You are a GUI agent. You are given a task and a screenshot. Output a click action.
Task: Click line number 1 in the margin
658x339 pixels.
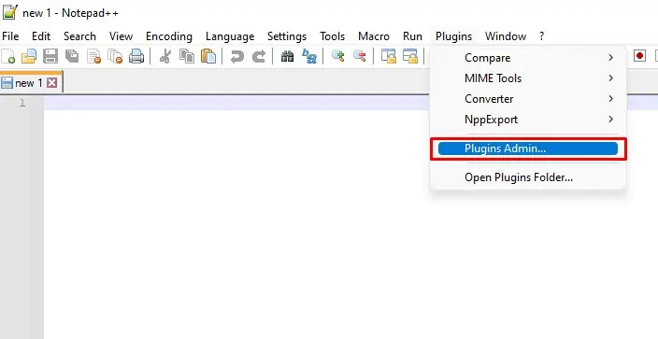coord(22,103)
